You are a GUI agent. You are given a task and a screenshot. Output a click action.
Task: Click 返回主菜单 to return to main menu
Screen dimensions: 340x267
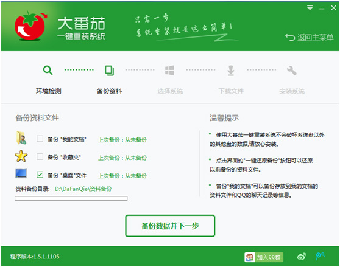point(315,38)
